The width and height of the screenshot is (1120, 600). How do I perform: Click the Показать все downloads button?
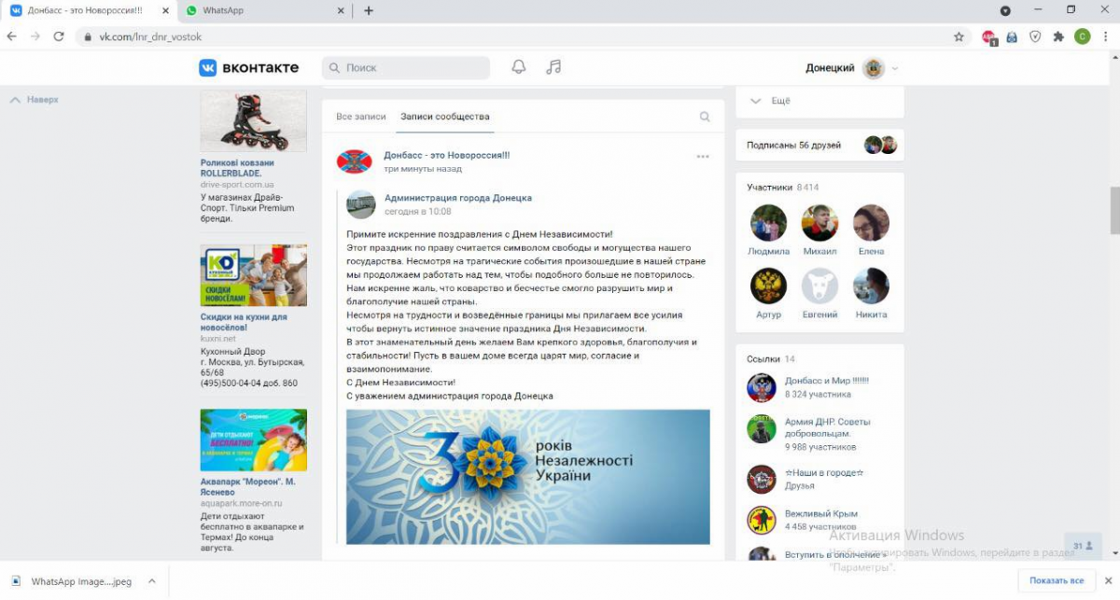(x=1057, y=581)
